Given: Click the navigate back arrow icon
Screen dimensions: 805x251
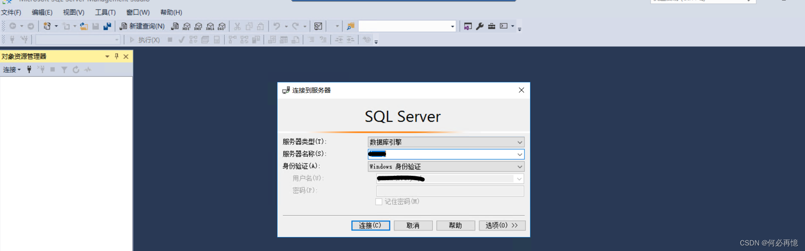Looking at the screenshot, I should [x=13, y=26].
